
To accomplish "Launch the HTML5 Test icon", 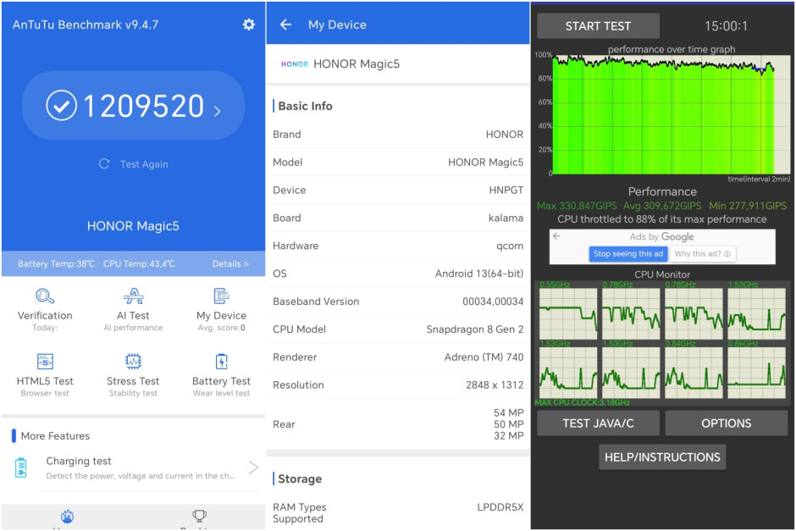I will click(45, 362).
